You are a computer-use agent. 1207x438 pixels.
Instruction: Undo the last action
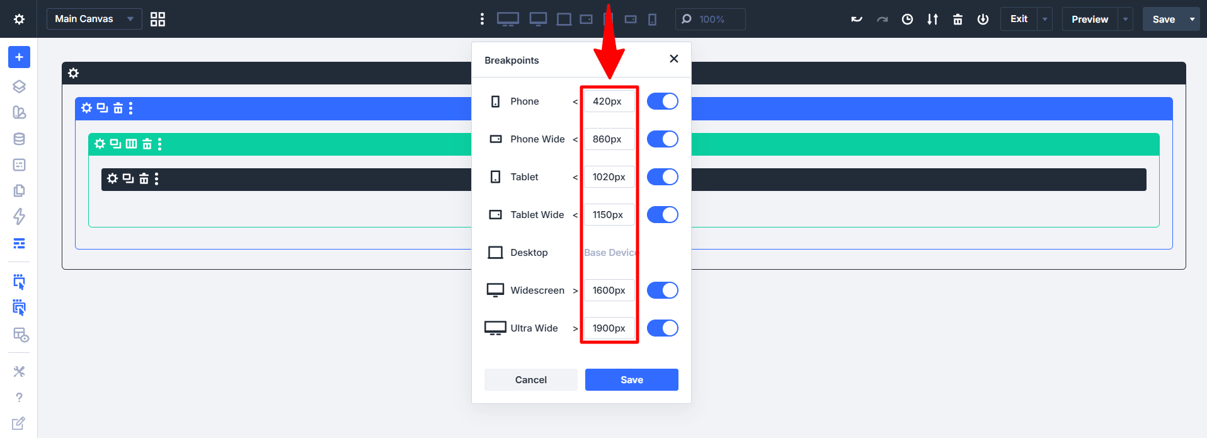click(x=856, y=19)
